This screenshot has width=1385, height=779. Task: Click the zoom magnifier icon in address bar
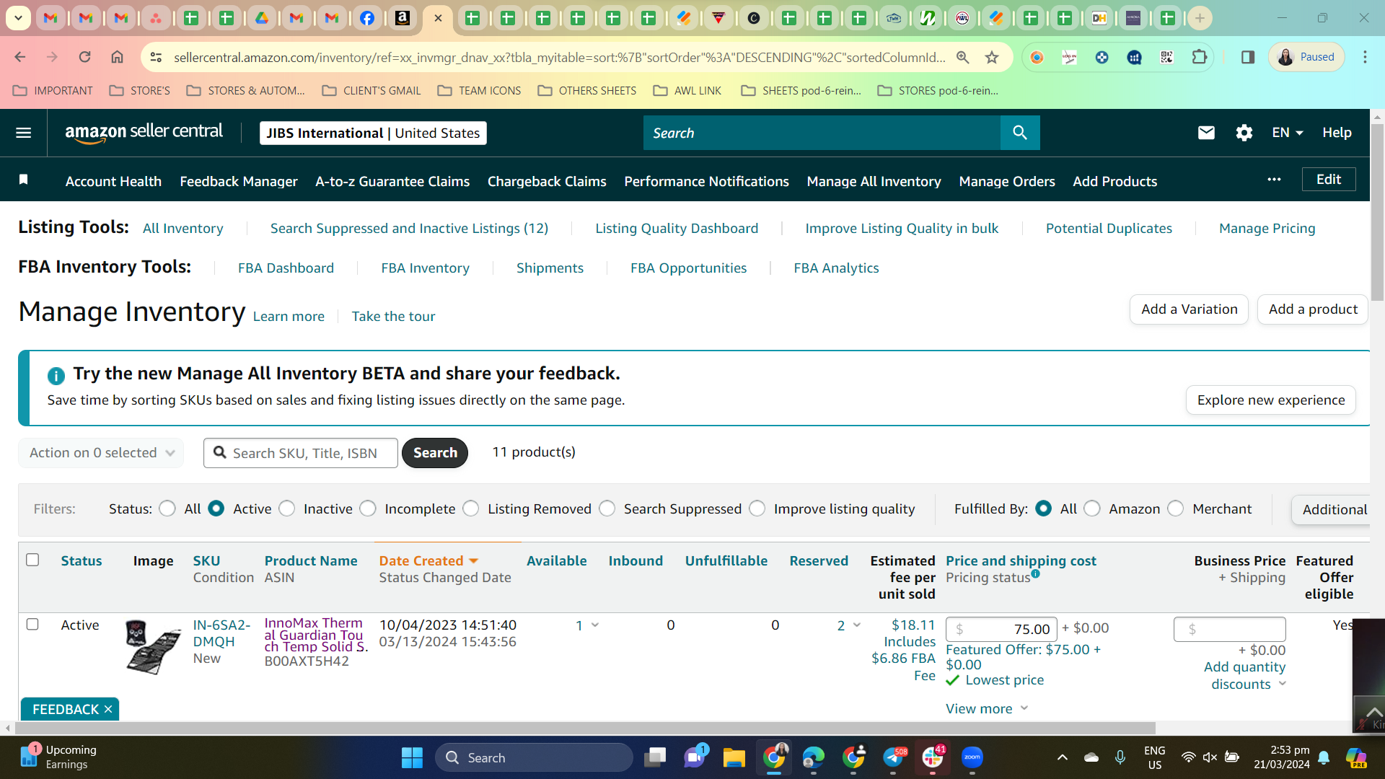(962, 57)
